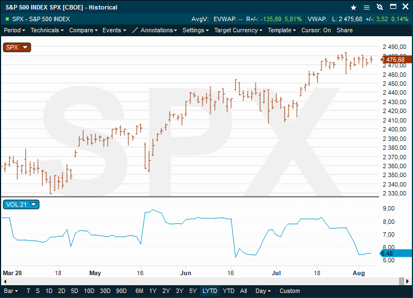Select the 5D time range
This screenshot has width=413, height=298.
tap(74, 291)
